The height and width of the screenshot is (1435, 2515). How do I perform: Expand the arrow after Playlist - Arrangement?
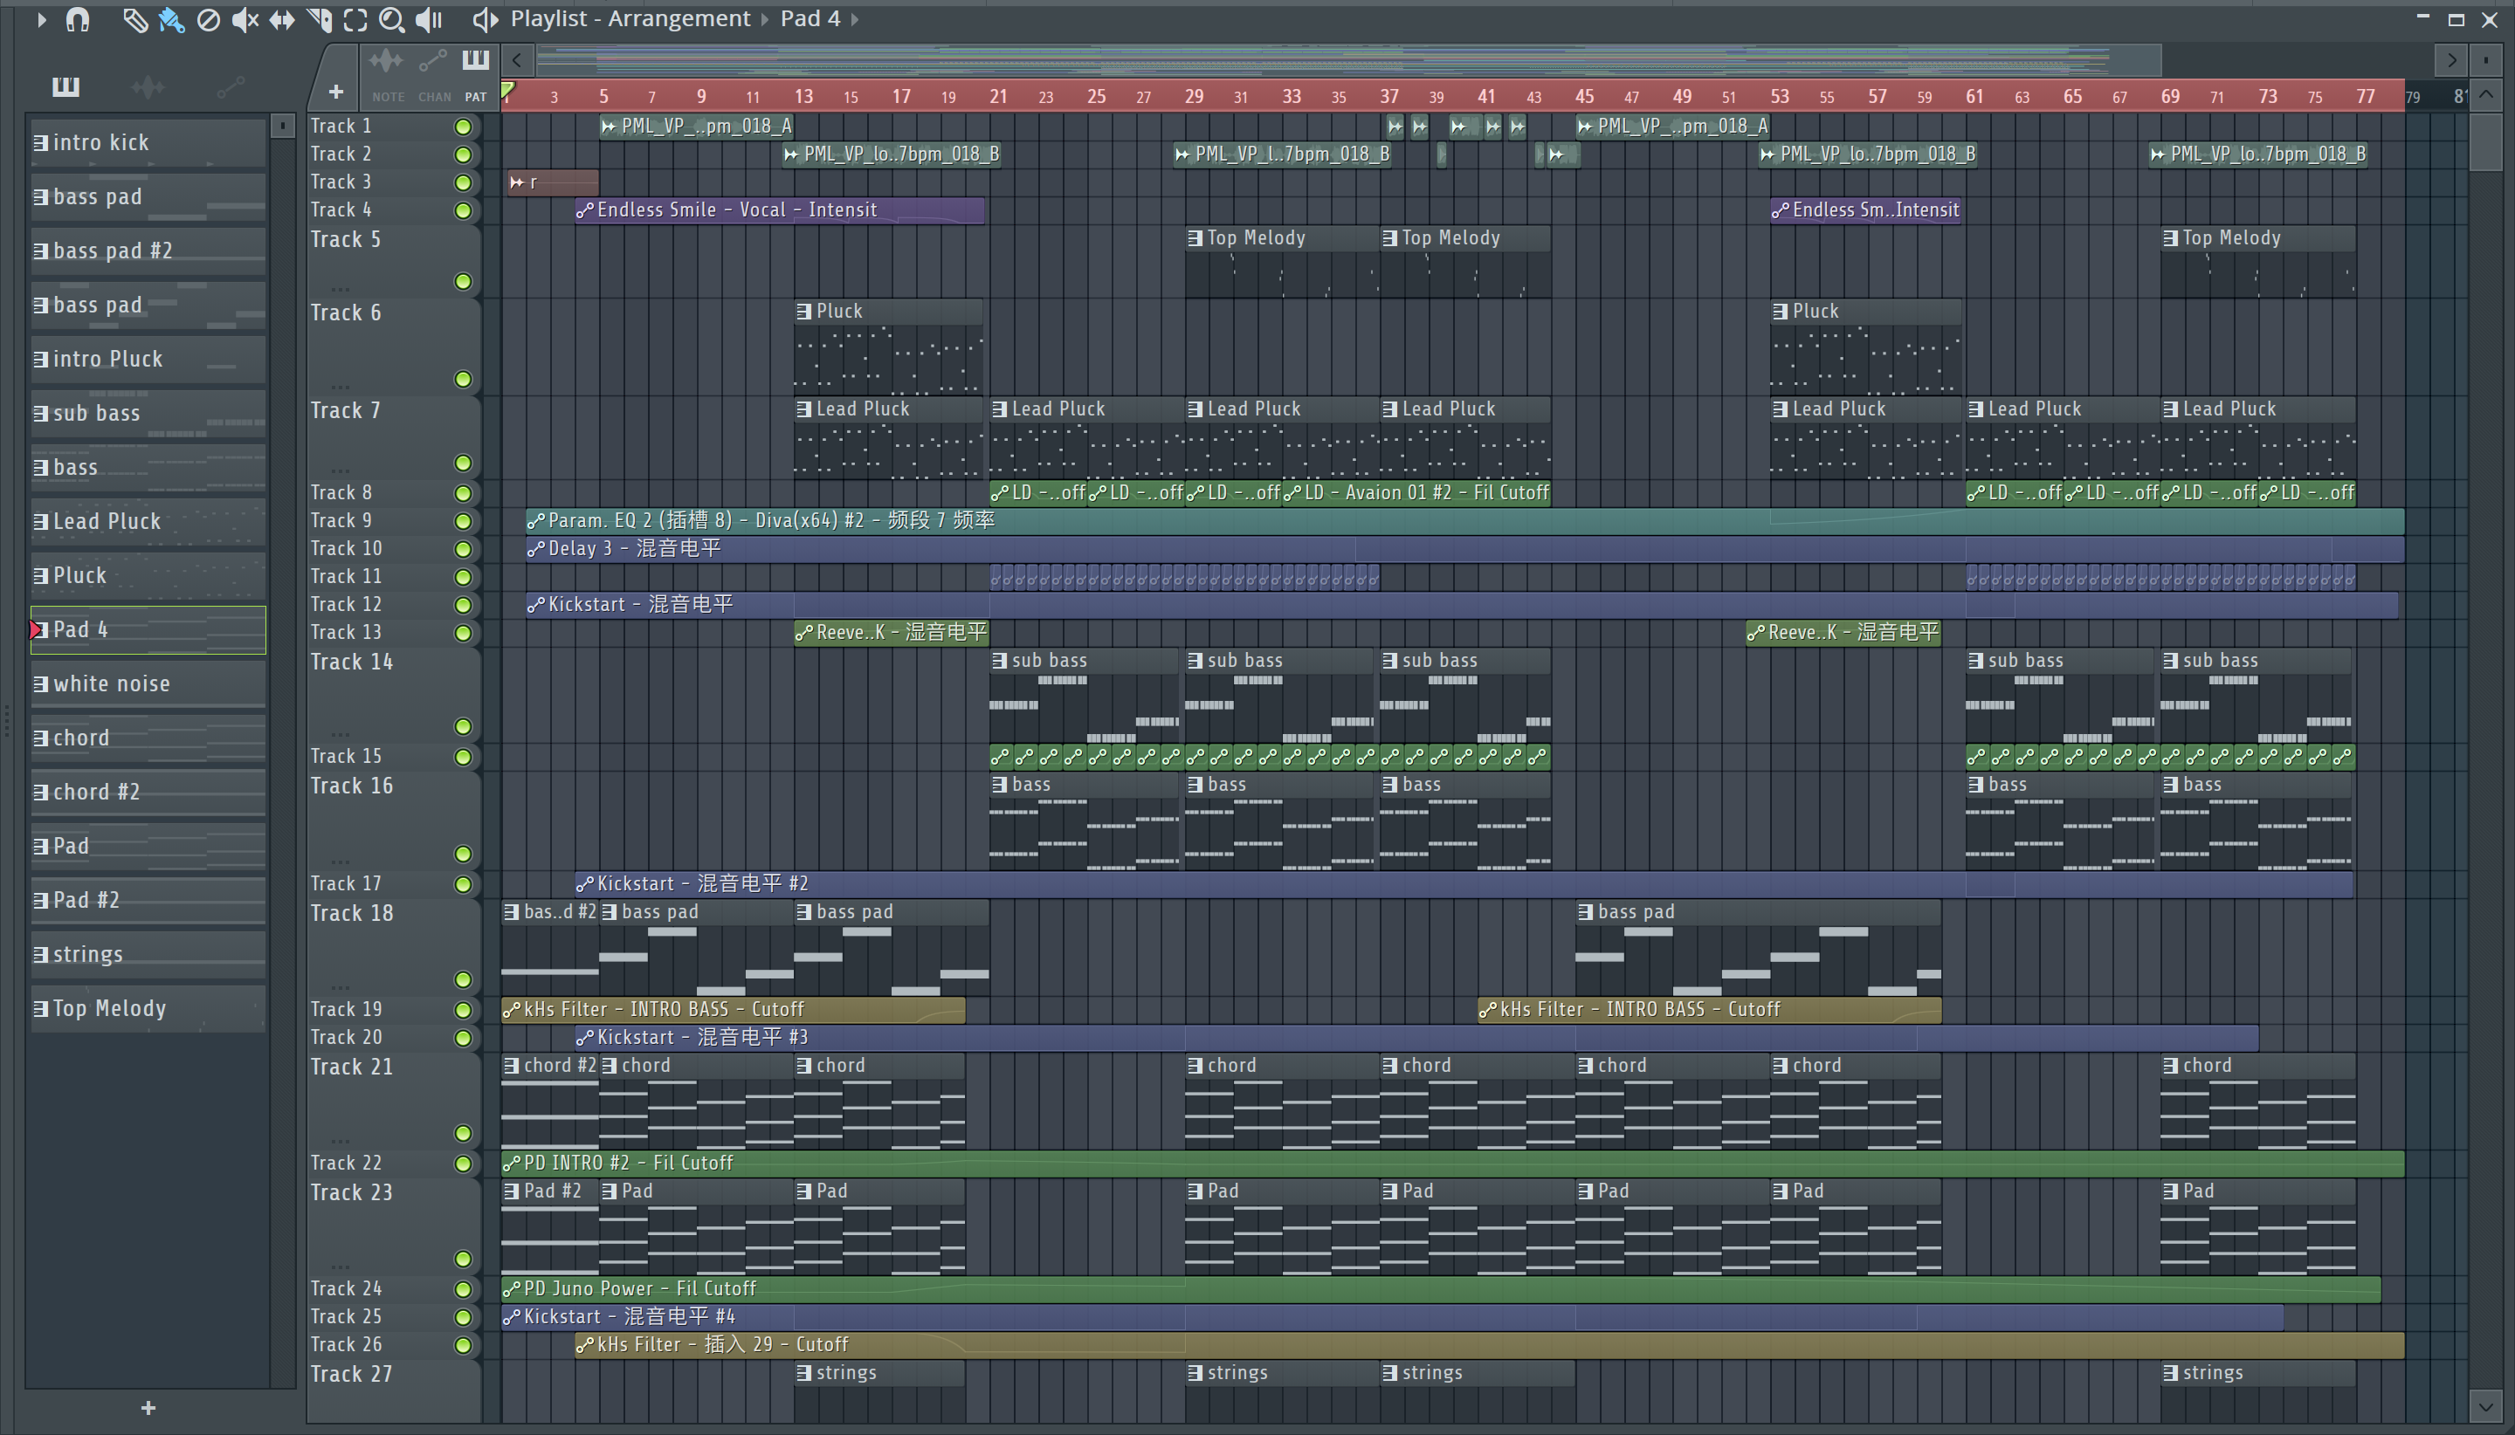[765, 20]
